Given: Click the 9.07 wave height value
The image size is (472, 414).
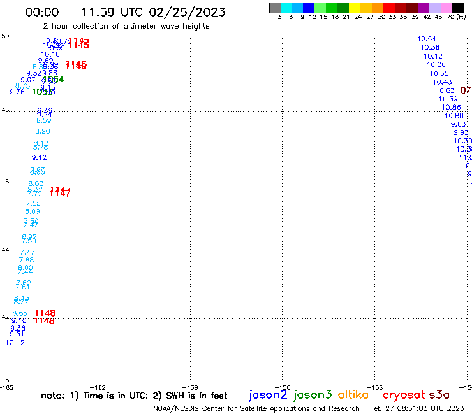Looking at the screenshot, I should point(27,80).
